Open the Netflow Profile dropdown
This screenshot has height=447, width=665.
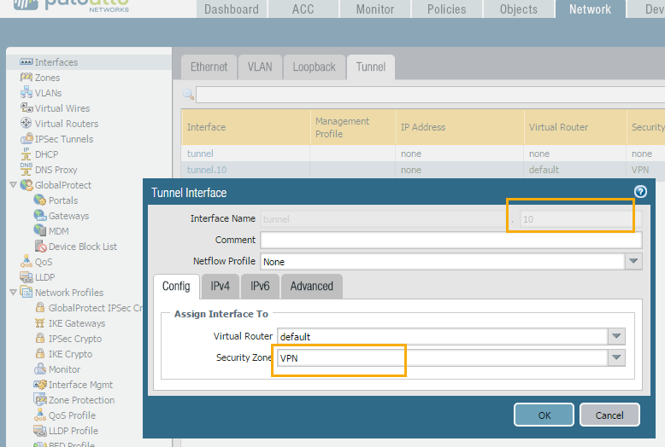pos(633,262)
